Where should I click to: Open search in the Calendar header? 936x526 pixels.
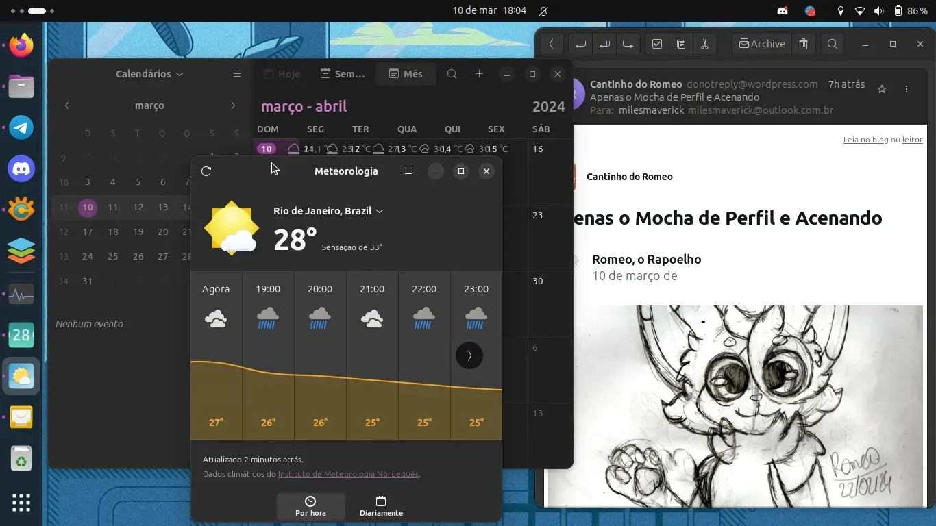[452, 74]
